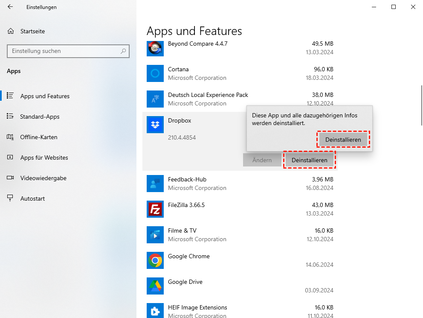Screen dimensions: 423x318
Task: Click Deinstallieren under Dropbox entry
Action: click(x=310, y=160)
